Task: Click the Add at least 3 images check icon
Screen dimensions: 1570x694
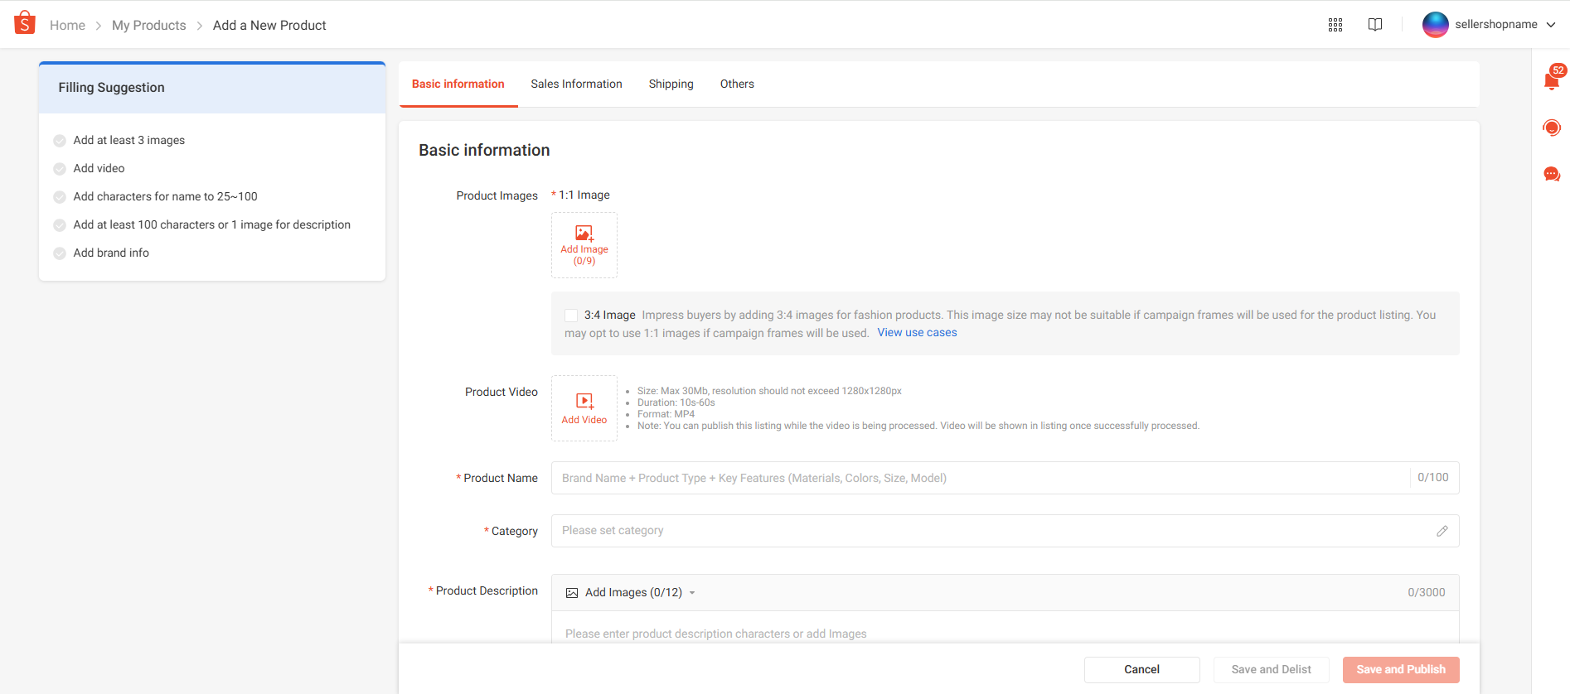Action: coord(60,141)
